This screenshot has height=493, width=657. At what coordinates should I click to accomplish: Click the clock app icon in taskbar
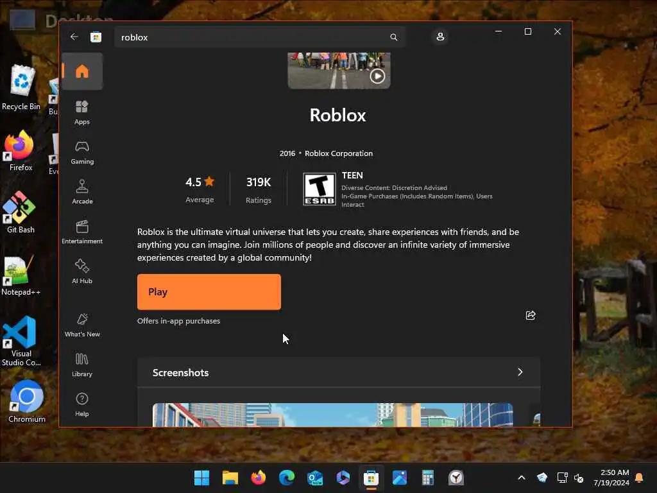pos(456,478)
